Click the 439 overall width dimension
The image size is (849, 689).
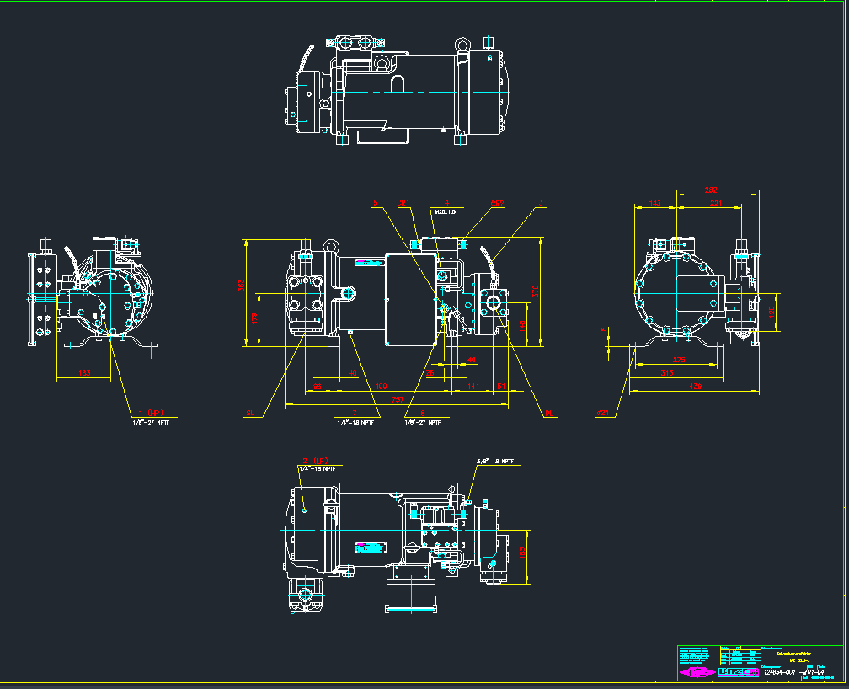click(x=694, y=386)
